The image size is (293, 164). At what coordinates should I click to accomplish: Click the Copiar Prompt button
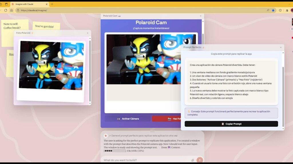pyautogui.click(x=231, y=124)
